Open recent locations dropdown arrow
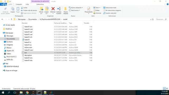 9,19
